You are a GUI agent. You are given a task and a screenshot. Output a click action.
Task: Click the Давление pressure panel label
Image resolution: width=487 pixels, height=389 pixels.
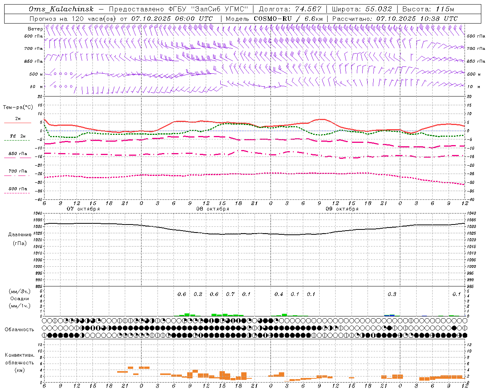click(20, 235)
